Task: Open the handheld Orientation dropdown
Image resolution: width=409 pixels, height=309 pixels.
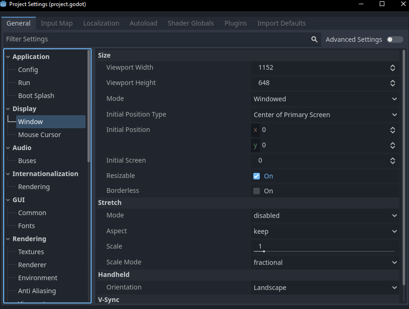Action: (324, 287)
